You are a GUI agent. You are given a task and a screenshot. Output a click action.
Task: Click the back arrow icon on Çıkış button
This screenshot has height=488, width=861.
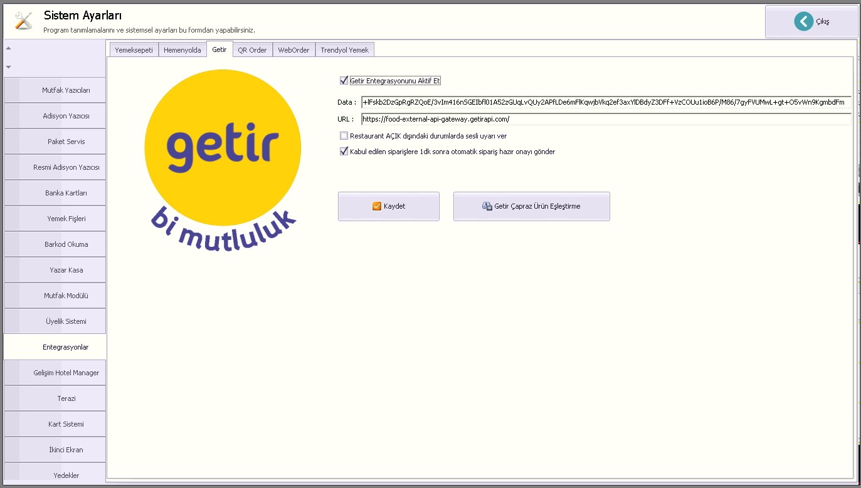[x=803, y=21]
